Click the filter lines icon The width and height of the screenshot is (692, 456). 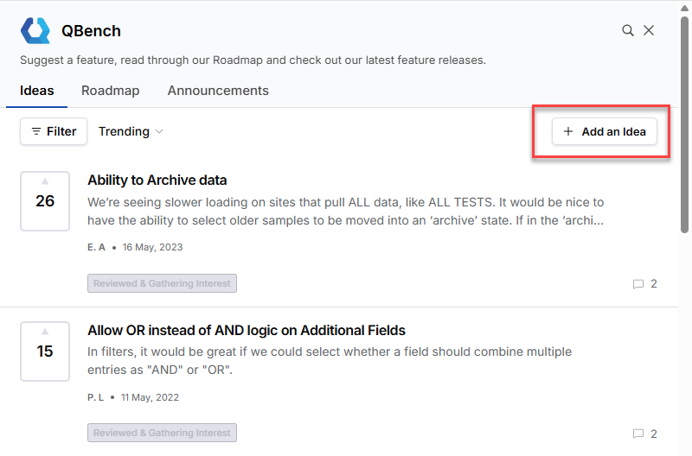point(35,131)
